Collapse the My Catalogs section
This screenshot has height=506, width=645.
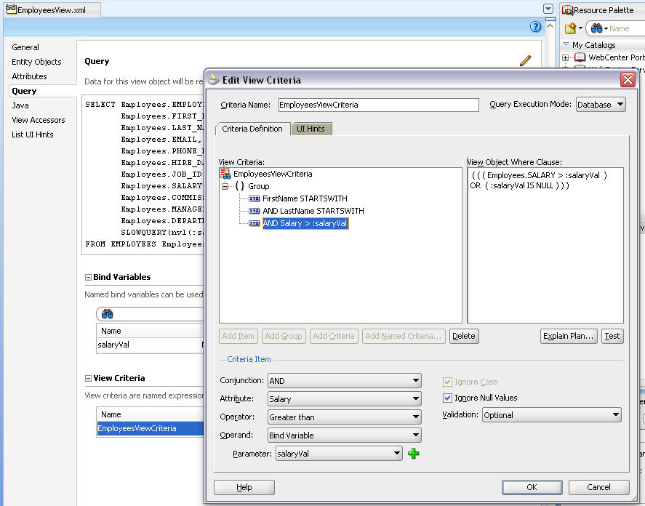pos(566,44)
